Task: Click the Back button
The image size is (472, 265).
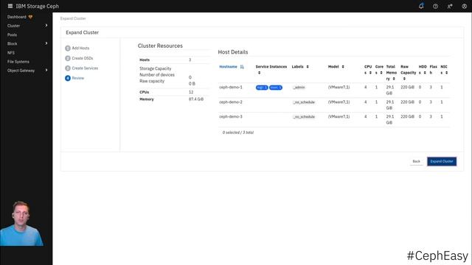Action: pos(416,161)
